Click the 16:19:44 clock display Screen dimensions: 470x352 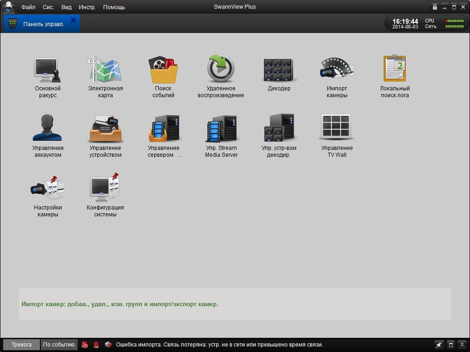tap(405, 21)
